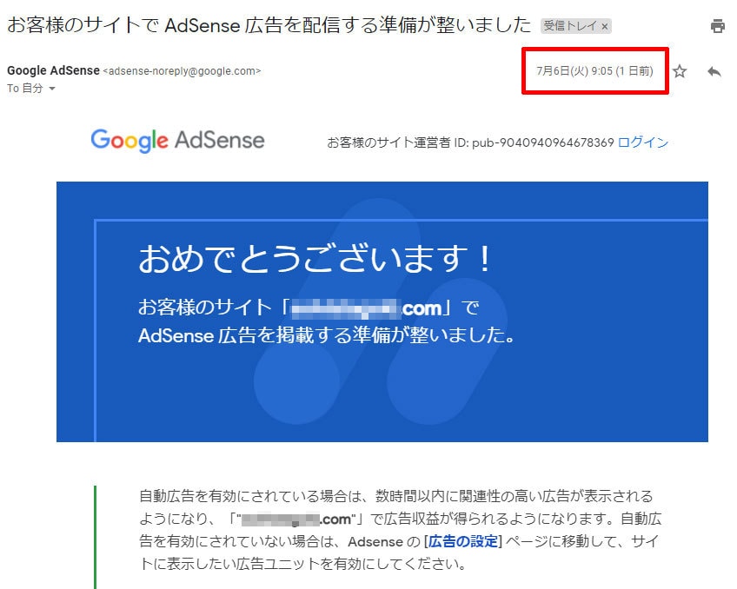Star this AdSense email

pos(680,71)
